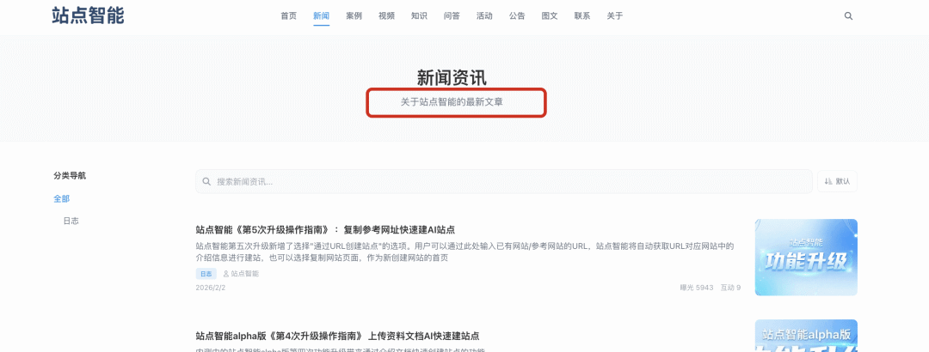
Task: Open the 视频 nav item
Action: pos(386,16)
